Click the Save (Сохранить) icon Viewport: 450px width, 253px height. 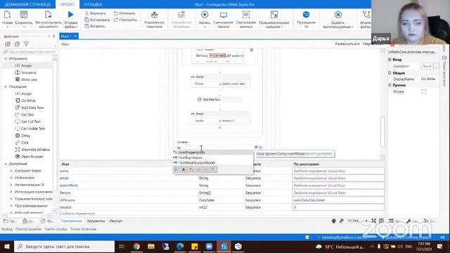[x=24, y=15]
